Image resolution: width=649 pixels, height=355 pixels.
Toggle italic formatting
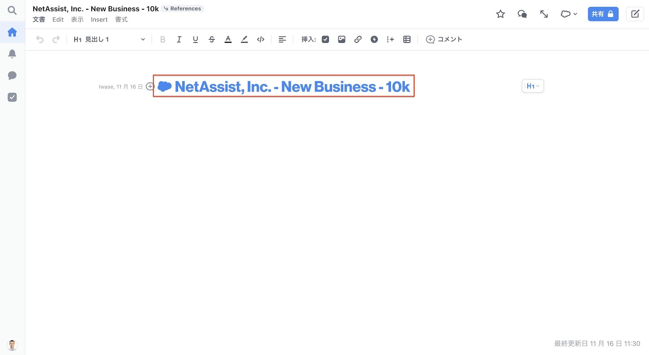pyautogui.click(x=179, y=39)
